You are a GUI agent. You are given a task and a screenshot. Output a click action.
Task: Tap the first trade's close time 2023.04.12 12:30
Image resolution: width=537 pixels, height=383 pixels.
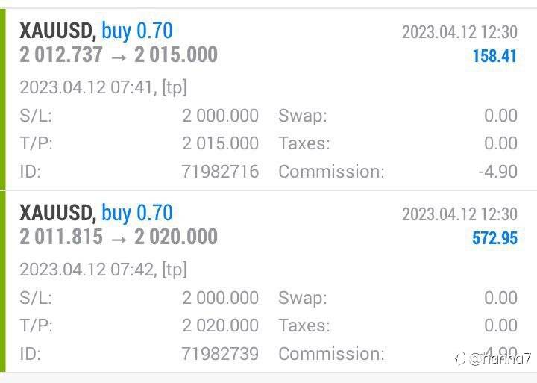[459, 32]
